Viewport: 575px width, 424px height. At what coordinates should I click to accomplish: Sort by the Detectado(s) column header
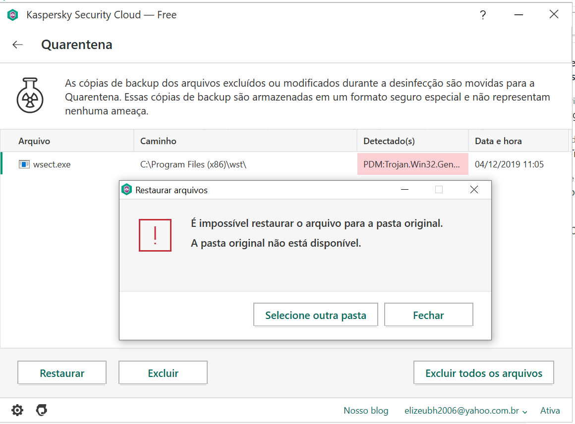(x=389, y=141)
